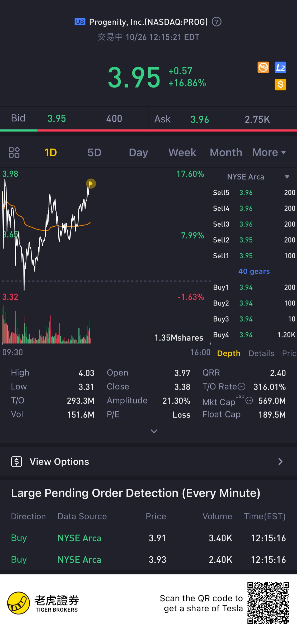The height and width of the screenshot is (632, 297).
Task: Open View Options
Action: click(148, 462)
